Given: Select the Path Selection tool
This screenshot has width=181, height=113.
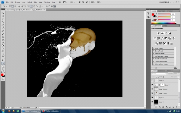Looking at the screenshot, I should (x=3, y=60).
